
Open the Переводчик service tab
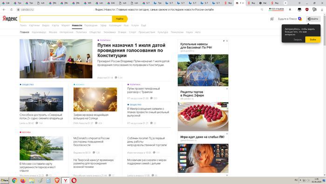pos(91,25)
